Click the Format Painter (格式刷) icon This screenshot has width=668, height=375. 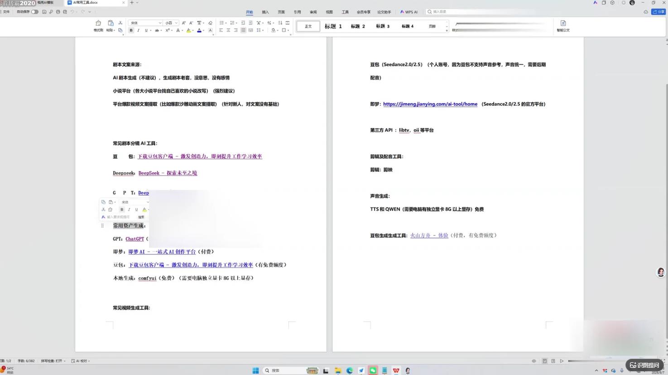98,23
